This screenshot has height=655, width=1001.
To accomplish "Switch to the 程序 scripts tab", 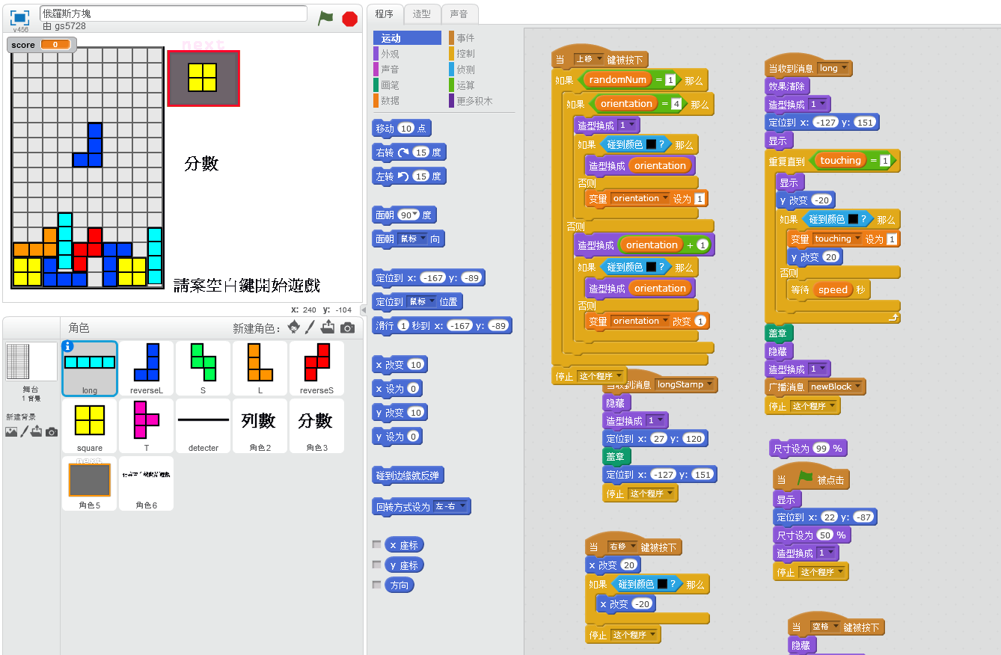I will point(385,13).
